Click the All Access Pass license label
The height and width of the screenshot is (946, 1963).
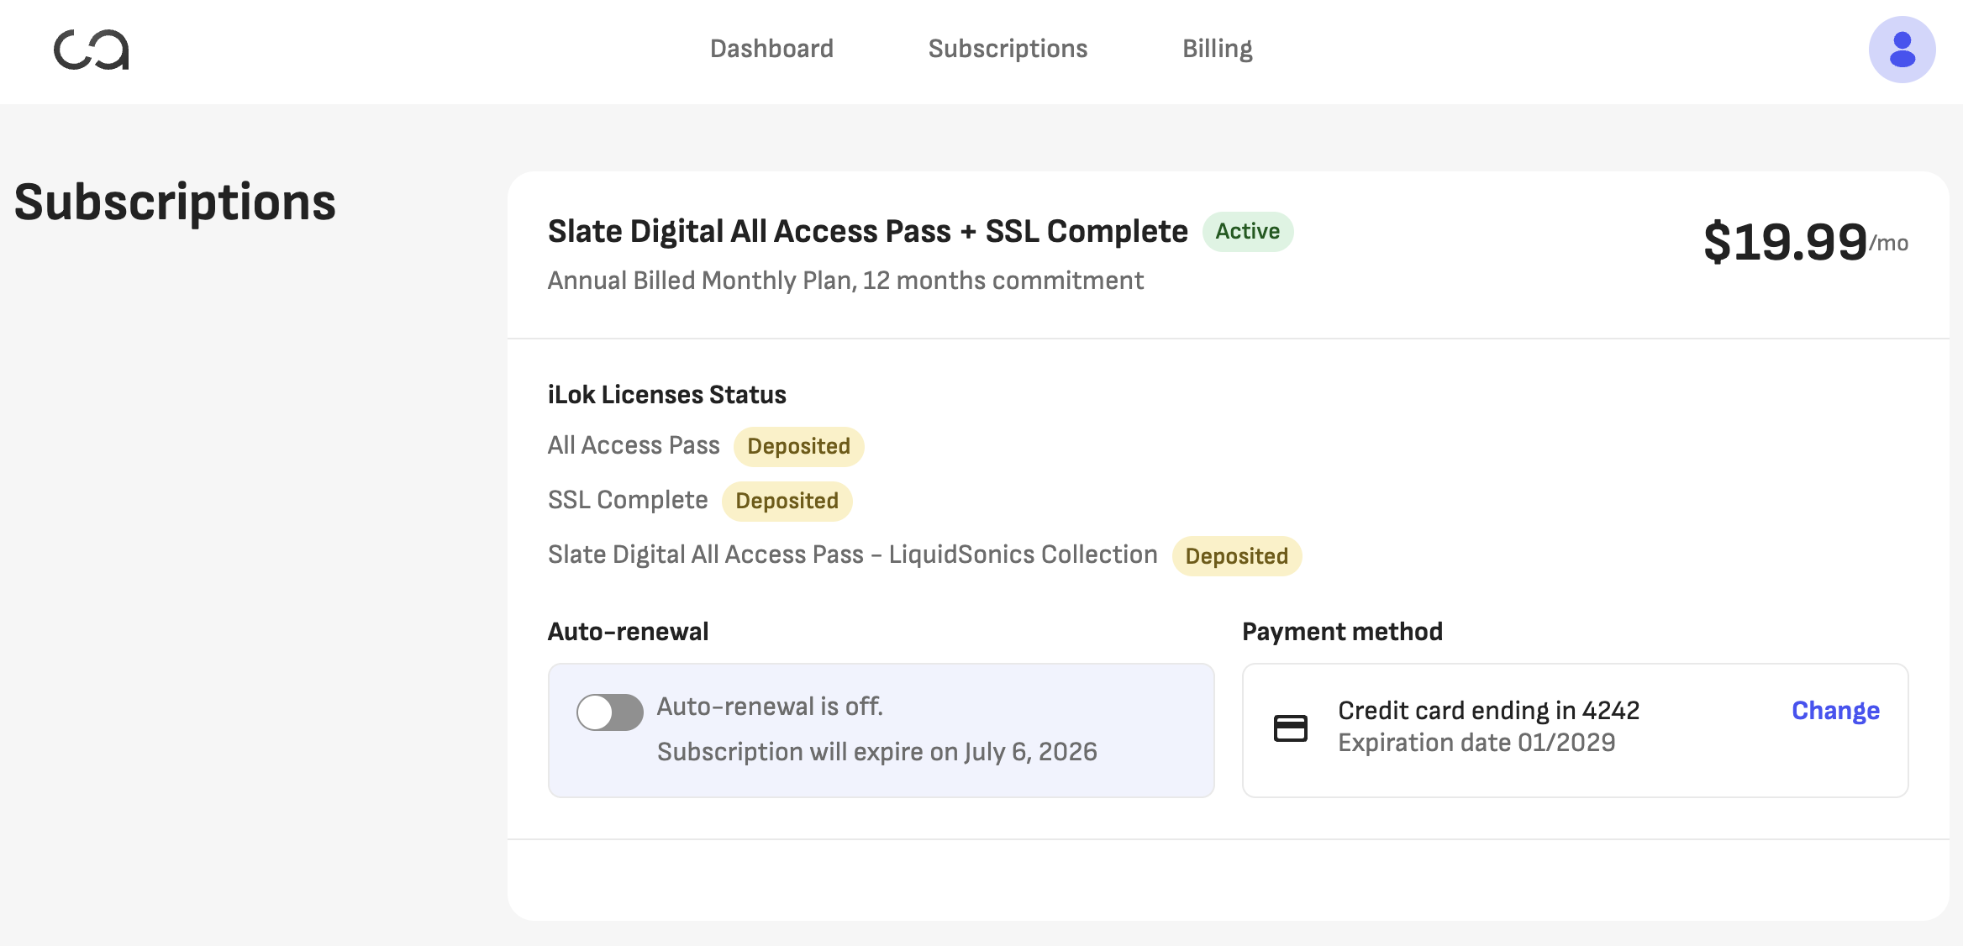point(634,445)
